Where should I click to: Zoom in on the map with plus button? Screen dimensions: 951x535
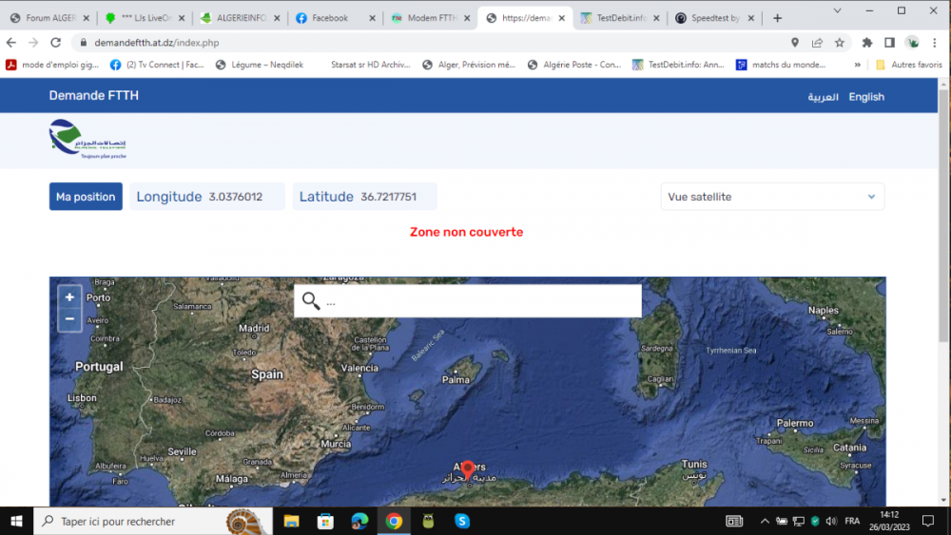tap(69, 297)
